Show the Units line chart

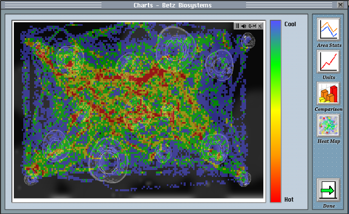click(328, 62)
